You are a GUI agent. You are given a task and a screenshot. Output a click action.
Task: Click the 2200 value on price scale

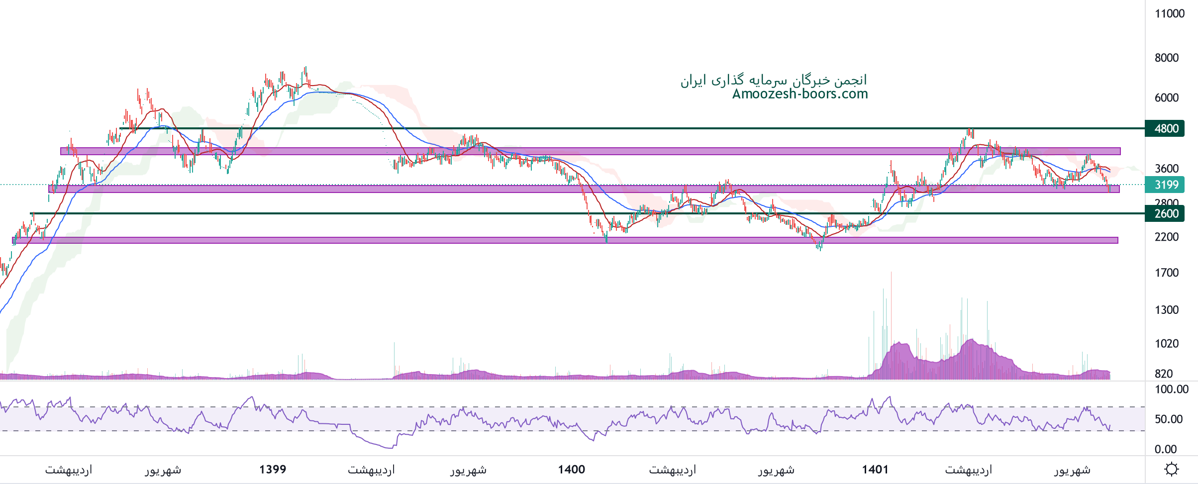click(x=1166, y=237)
